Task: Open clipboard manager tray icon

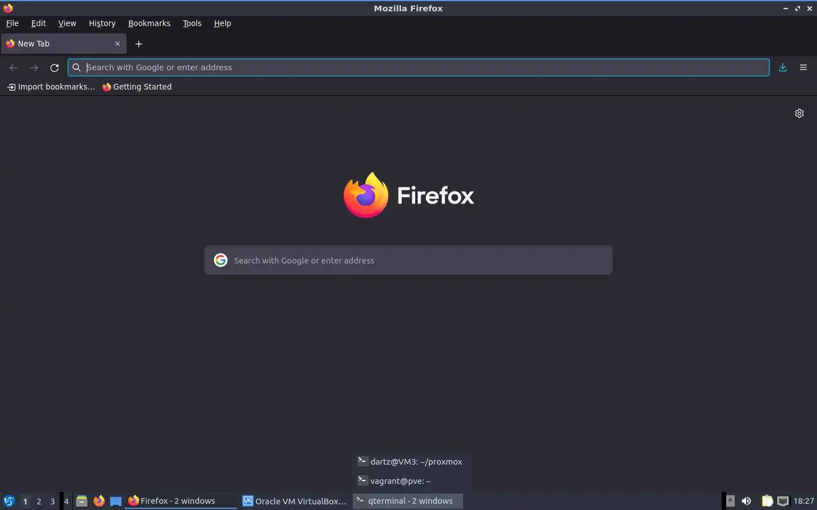Action: click(x=767, y=501)
